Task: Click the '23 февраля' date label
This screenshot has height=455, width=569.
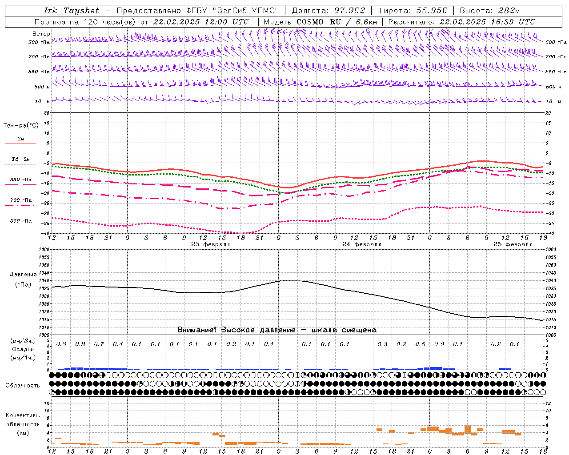Action: point(211,244)
